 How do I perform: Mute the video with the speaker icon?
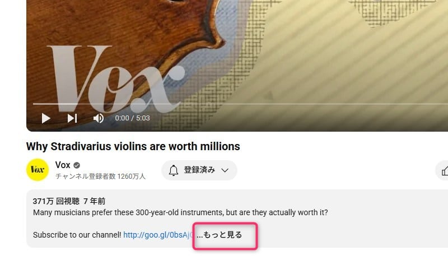(x=99, y=118)
